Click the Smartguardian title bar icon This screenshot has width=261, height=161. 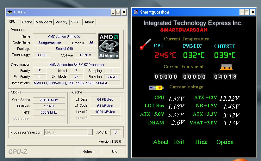[x=136, y=12]
